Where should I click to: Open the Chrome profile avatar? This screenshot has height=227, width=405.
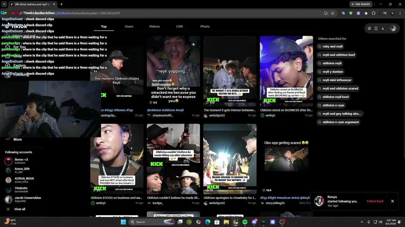(393, 13)
